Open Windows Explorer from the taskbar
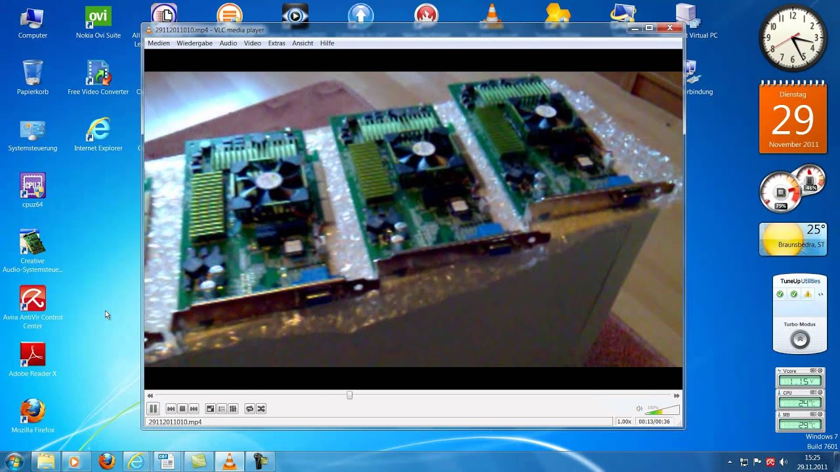The width and height of the screenshot is (840, 472). tap(45, 462)
